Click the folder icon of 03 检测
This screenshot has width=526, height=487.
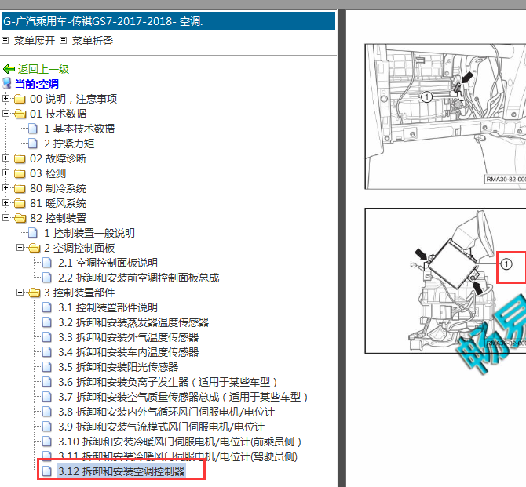pos(20,173)
